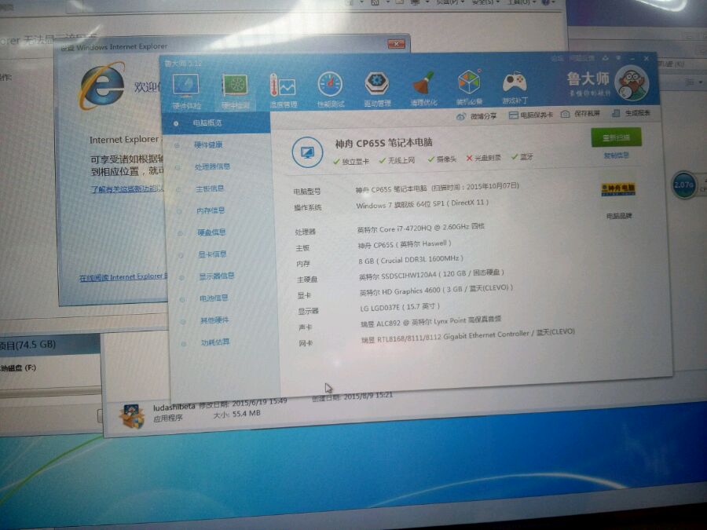Open 温度管理 thermometer icon
Image resolution: width=707 pixels, height=530 pixels.
[x=283, y=85]
